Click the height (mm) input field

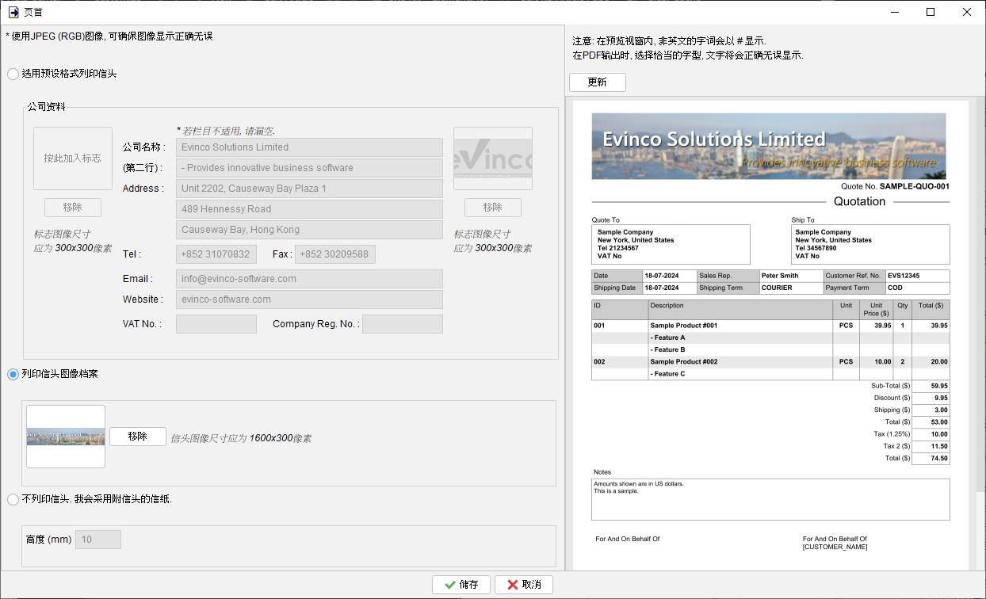point(97,540)
